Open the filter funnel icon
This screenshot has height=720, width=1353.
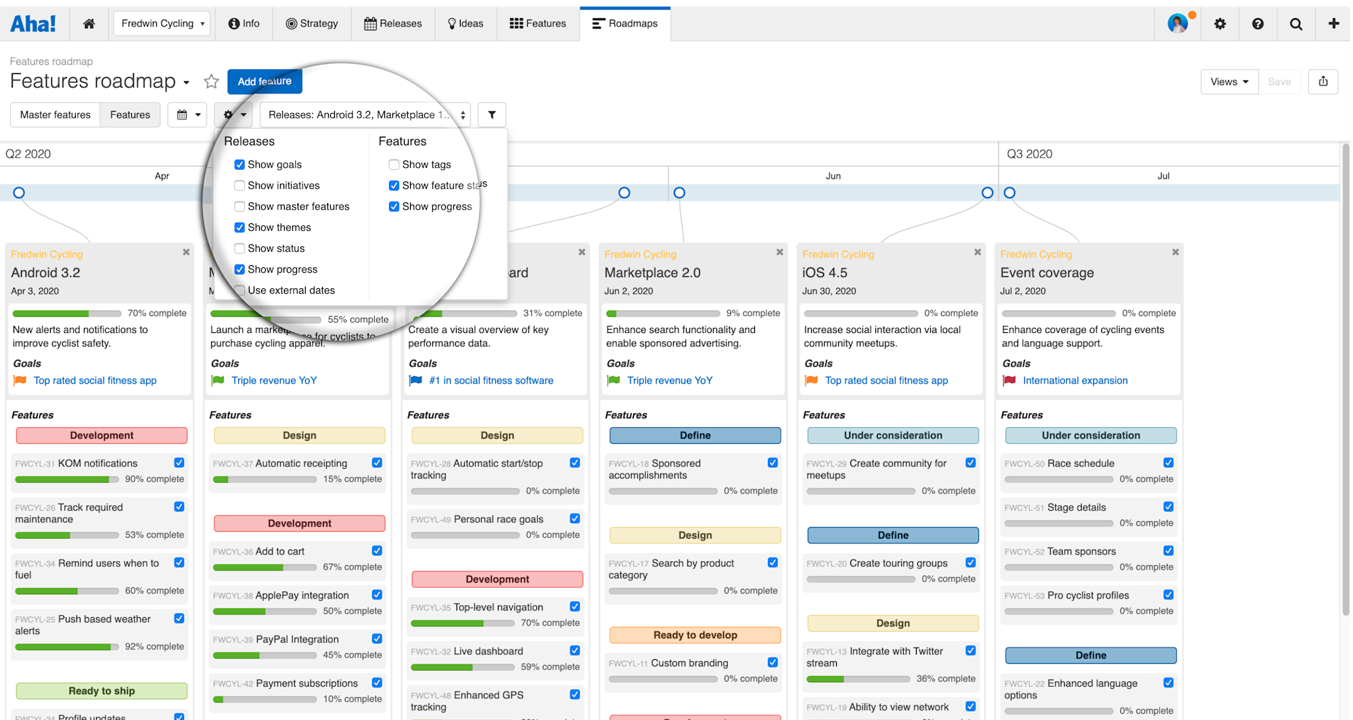[492, 115]
